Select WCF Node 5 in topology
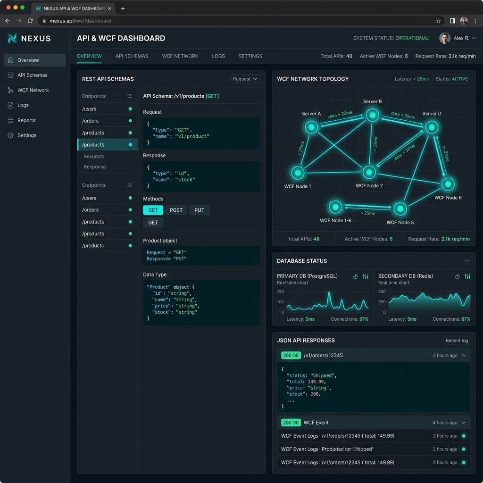The image size is (483, 483). click(x=400, y=208)
